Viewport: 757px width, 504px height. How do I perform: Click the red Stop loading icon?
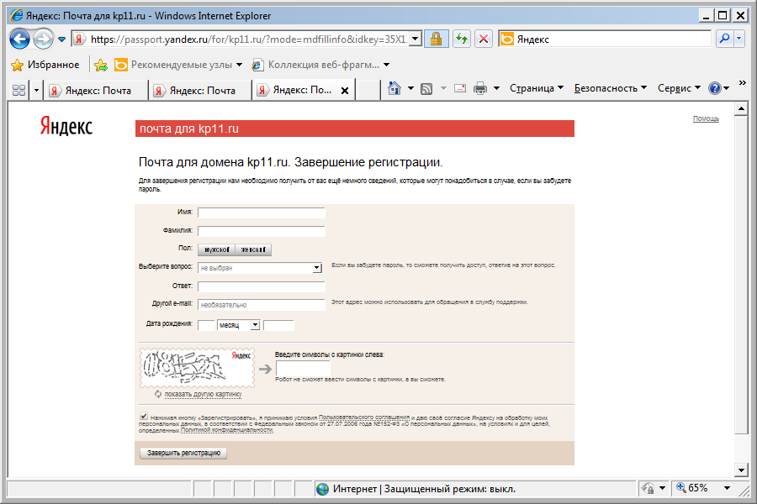click(484, 39)
